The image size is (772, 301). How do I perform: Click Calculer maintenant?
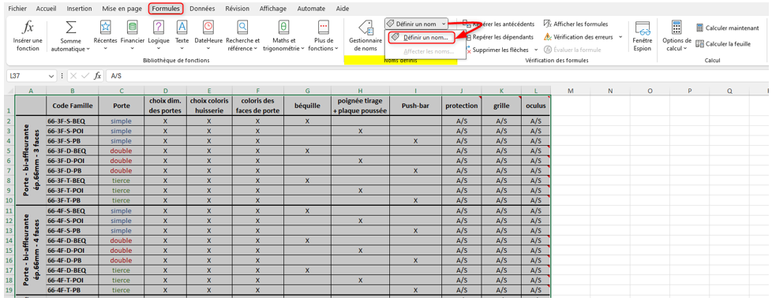(727, 28)
